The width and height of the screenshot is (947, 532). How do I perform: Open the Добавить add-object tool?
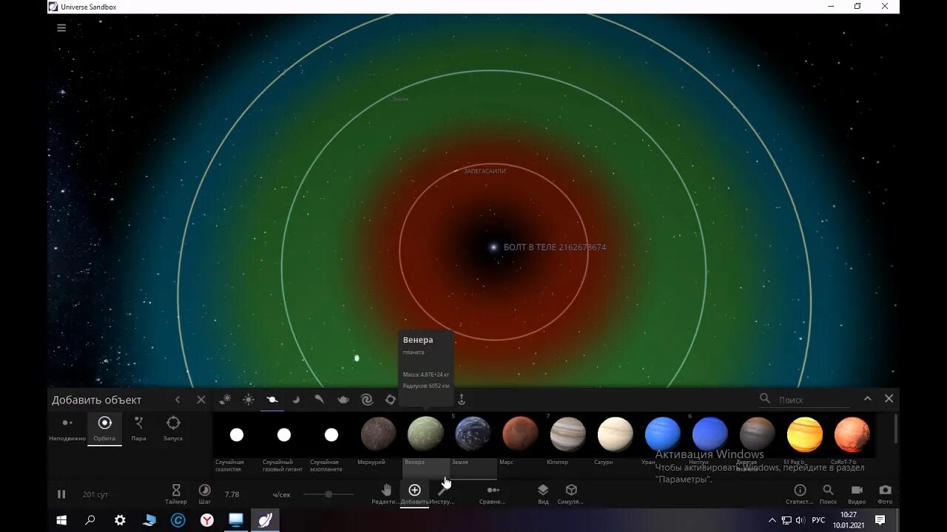414,494
